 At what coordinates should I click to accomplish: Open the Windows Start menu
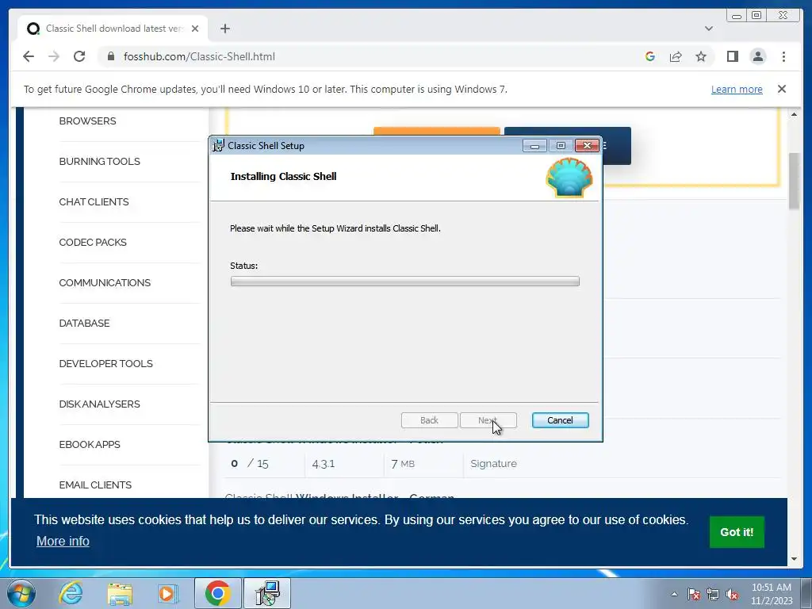(x=21, y=593)
